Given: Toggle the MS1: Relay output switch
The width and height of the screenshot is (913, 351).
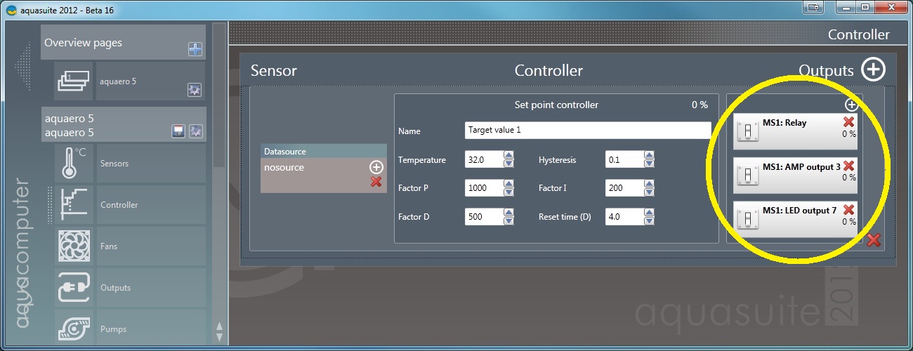Looking at the screenshot, I should 747,132.
